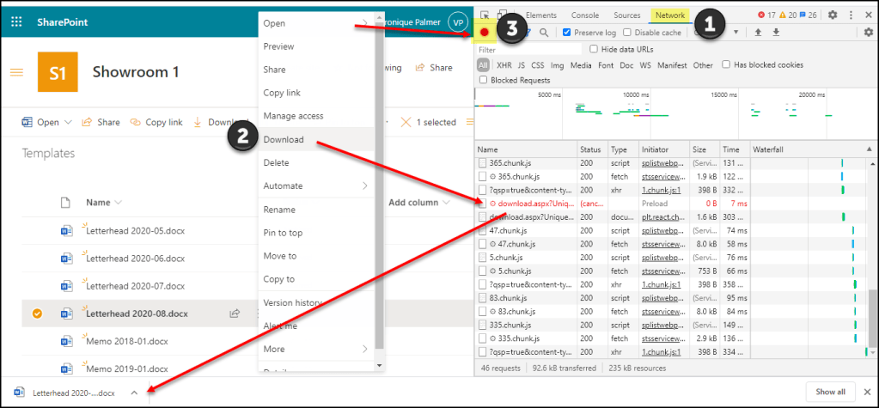Click the network search magnifier icon
This screenshot has height=408, width=879.
pyautogui.click(x=544, y=33)
